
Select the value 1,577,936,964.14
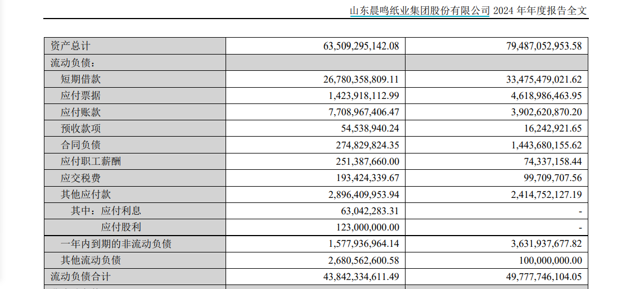point(364,244)
